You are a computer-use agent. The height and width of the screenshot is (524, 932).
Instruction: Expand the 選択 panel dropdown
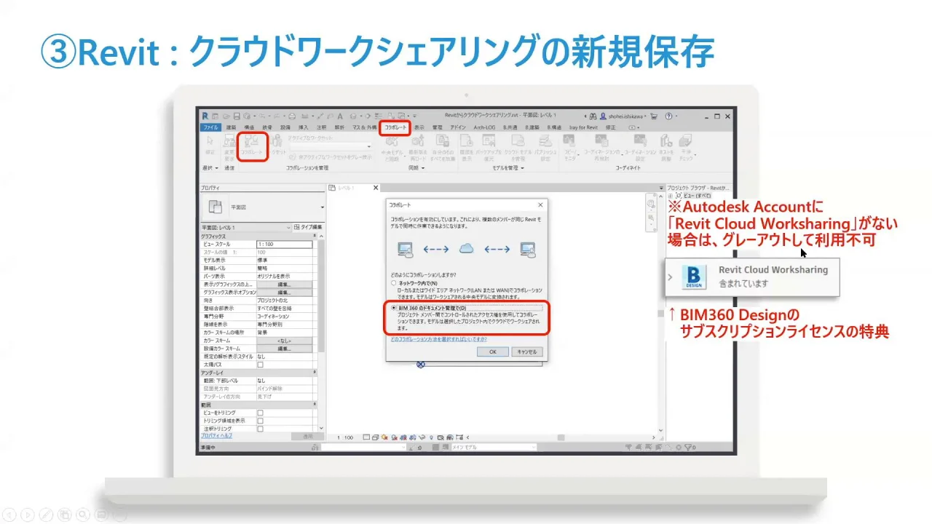coord(216,167)
